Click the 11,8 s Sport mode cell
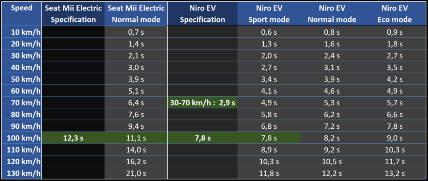The image size is (428, 181). [269, 173]
